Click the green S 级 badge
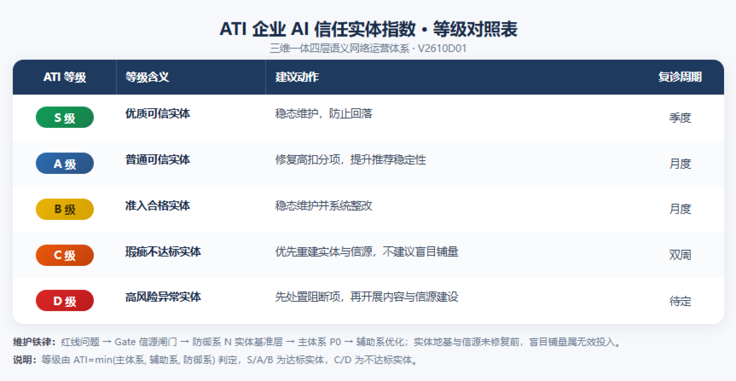Screen dimensions: 736x381 click(65, 117)
